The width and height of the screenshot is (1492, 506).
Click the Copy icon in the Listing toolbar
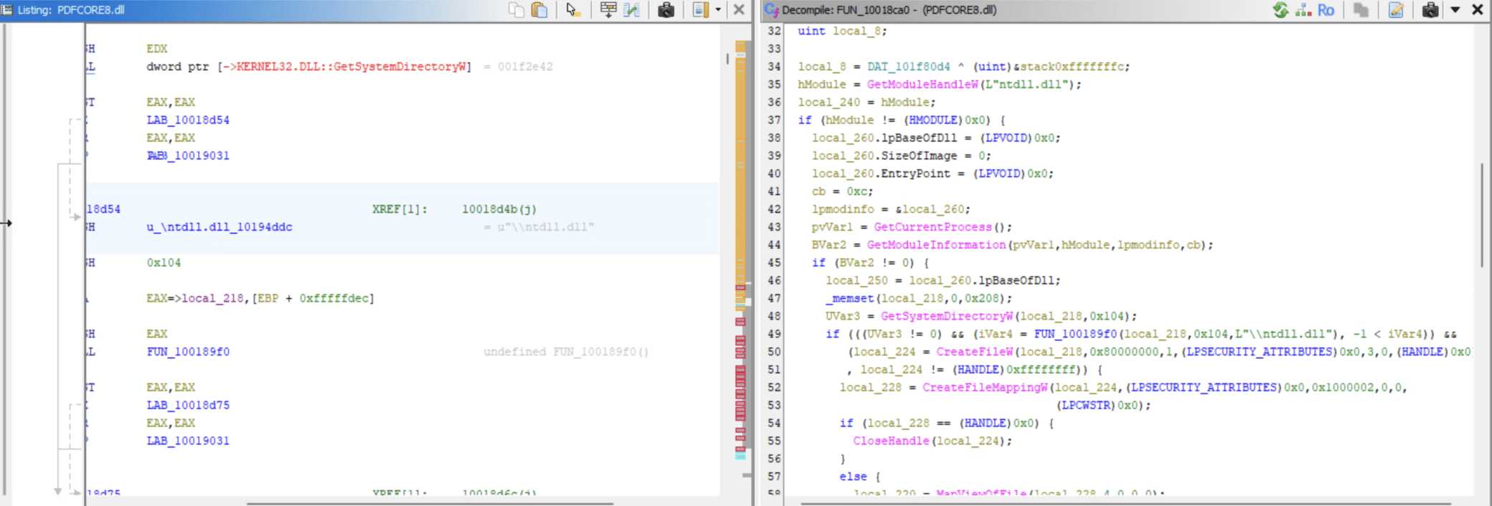516,10
